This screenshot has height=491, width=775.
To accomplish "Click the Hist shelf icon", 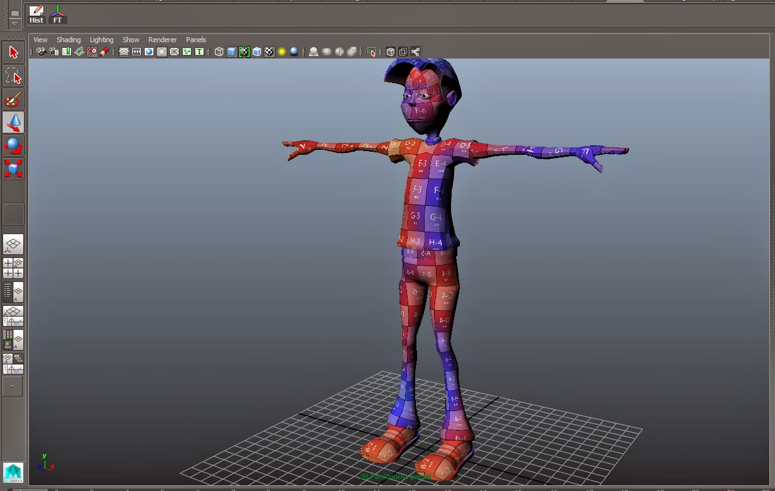I will pos(36,13).
